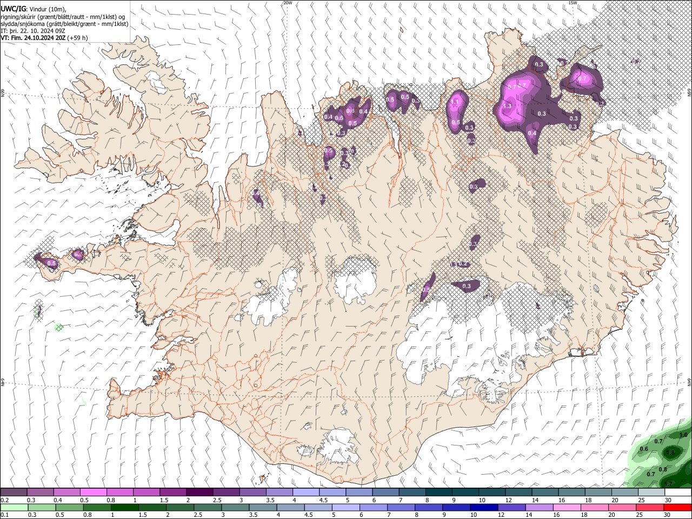Click the '0.4' label under the upper color bar
The width and height of the screenshot is (692, 519).
58,500
